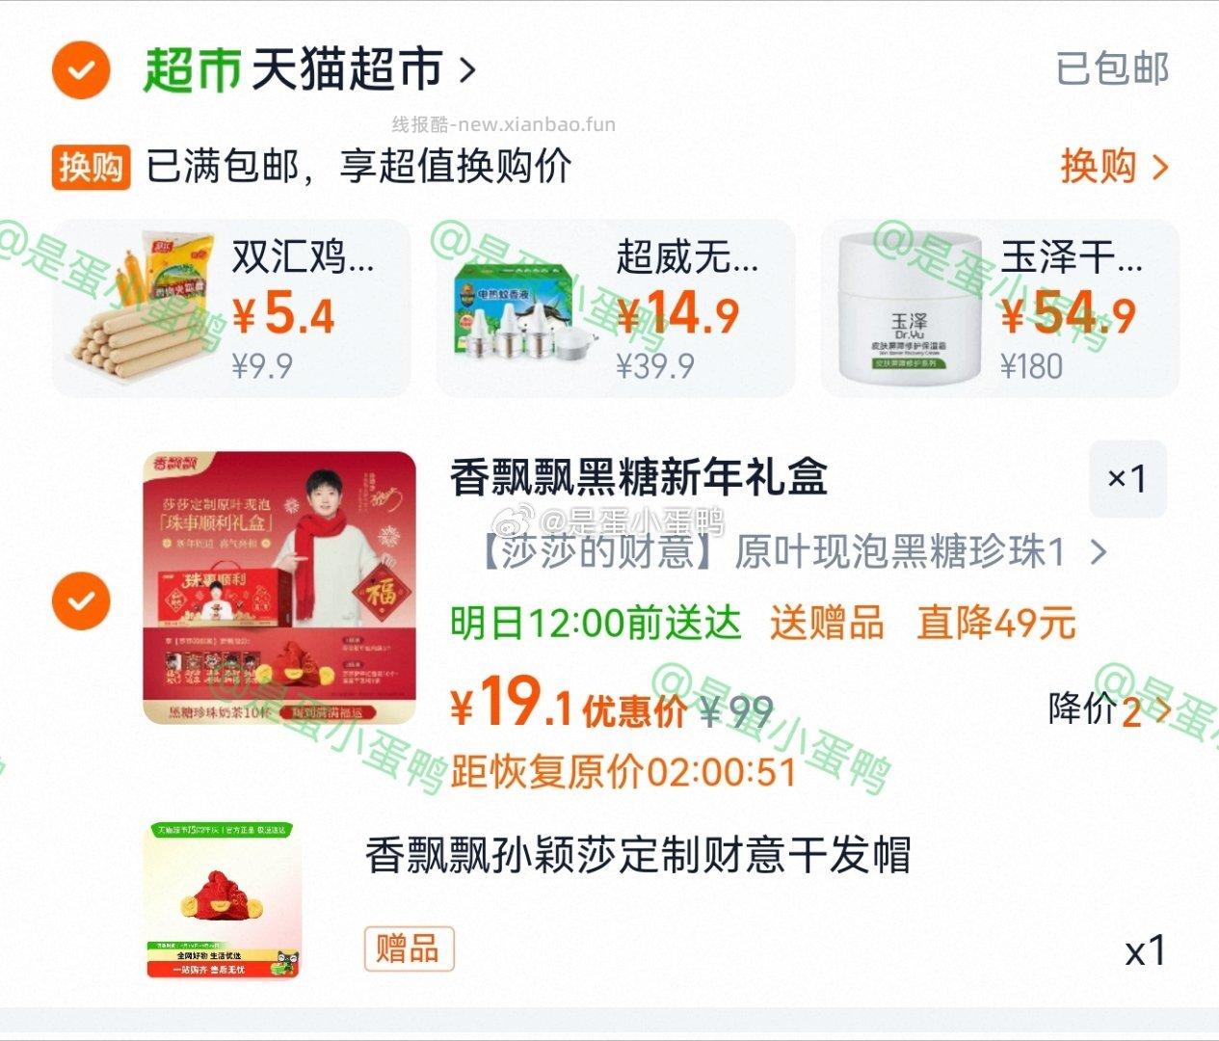This screenshot has width=1219, height=1041.
Task: Deselect the 香飘飘黑糖新年礼盒 item checkbox
Action: coord(81,601)
